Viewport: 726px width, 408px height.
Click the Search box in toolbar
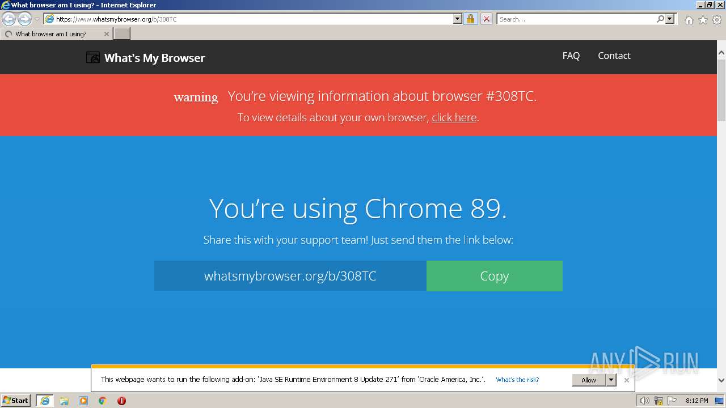click(x=576, y=19)
